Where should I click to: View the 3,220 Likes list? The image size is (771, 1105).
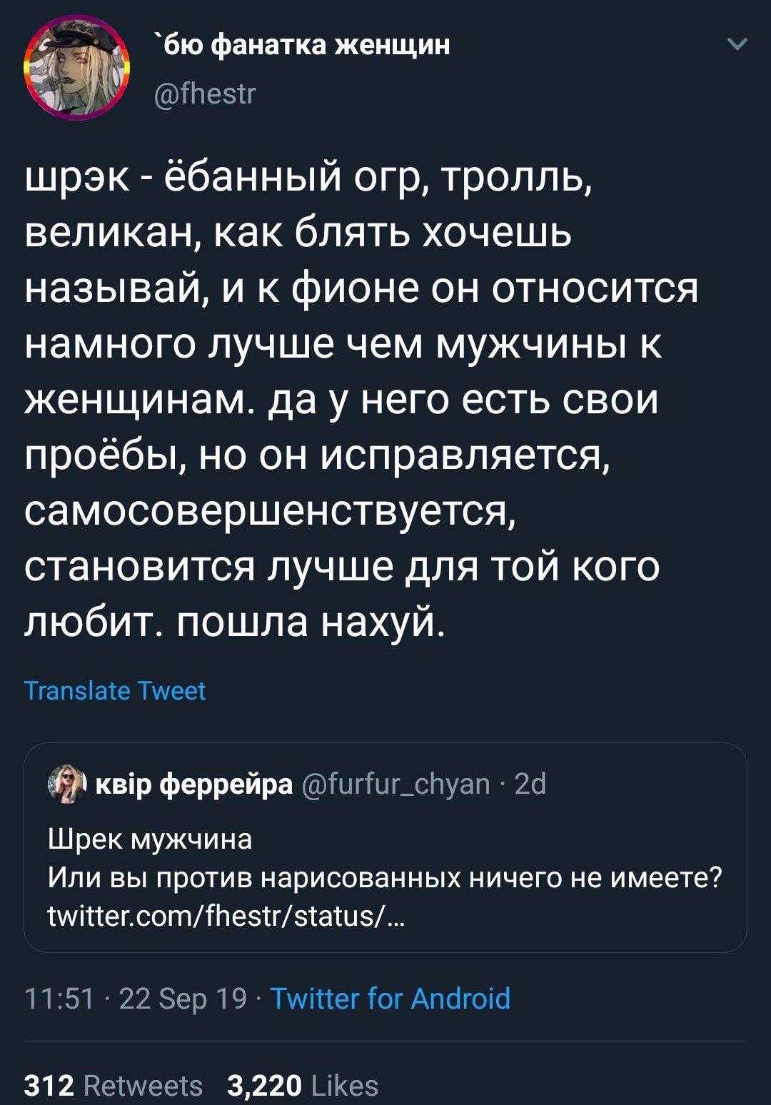pyautogui.click(x=302, y=1085)
